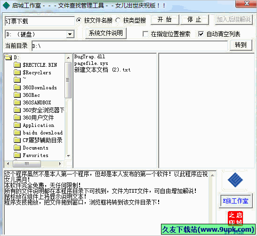This screenshot has width=257, height=236.
Task: Click folder tree horizontal scrollbar thumb
Action: [x=27, y=164]
